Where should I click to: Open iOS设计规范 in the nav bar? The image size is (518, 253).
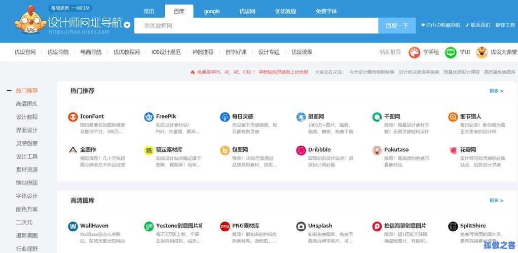[166, 52]
